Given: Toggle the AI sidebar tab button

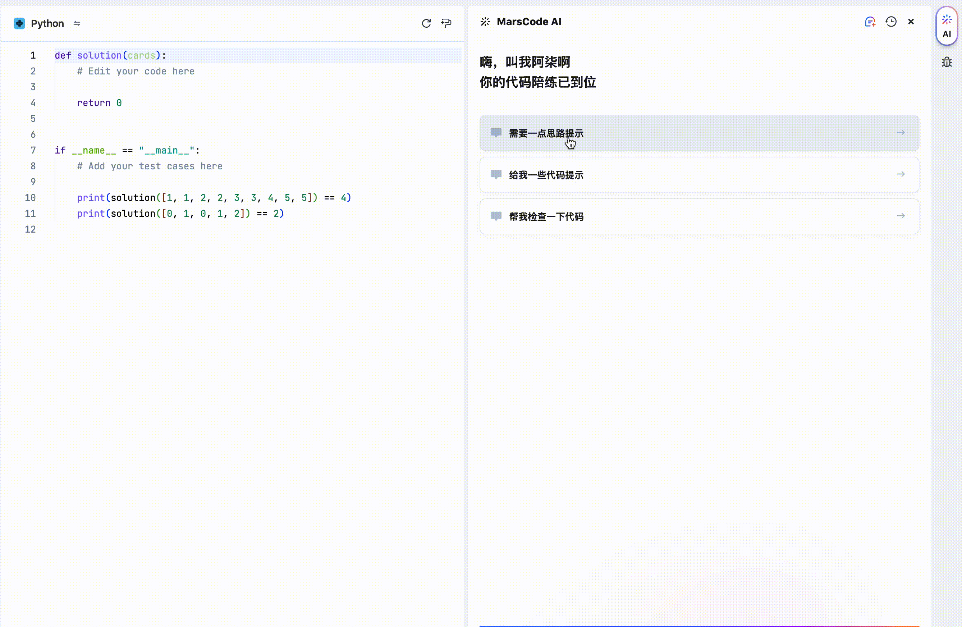Looking at the screenshot, I should (946, 27).
